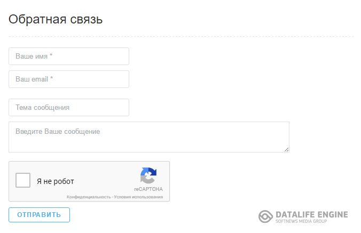Tick the "Я не робот" checkbox

coord(23,180)
